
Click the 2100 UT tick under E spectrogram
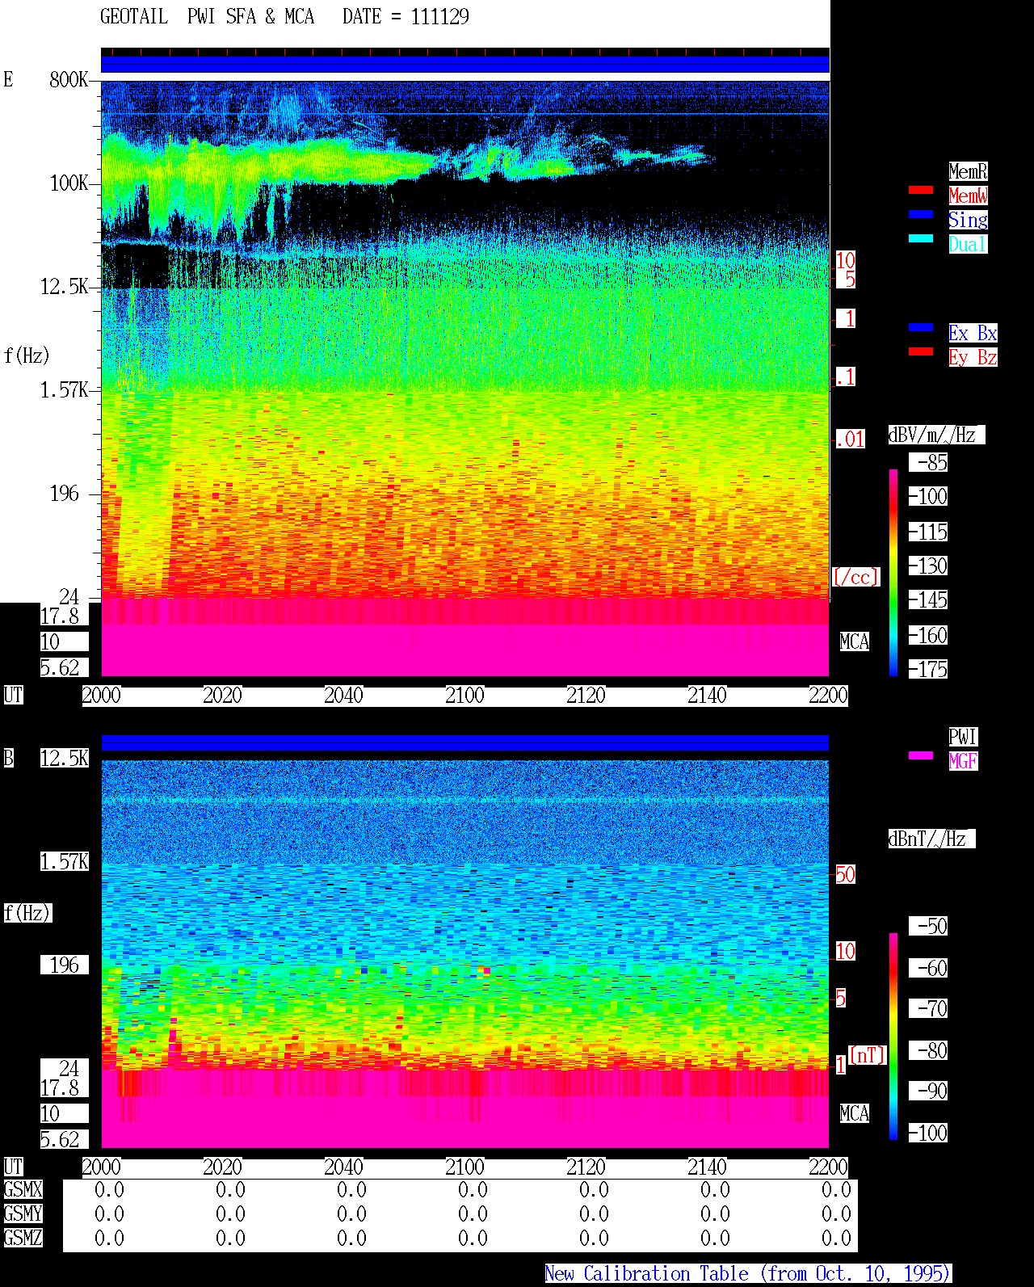pos(464,696)
